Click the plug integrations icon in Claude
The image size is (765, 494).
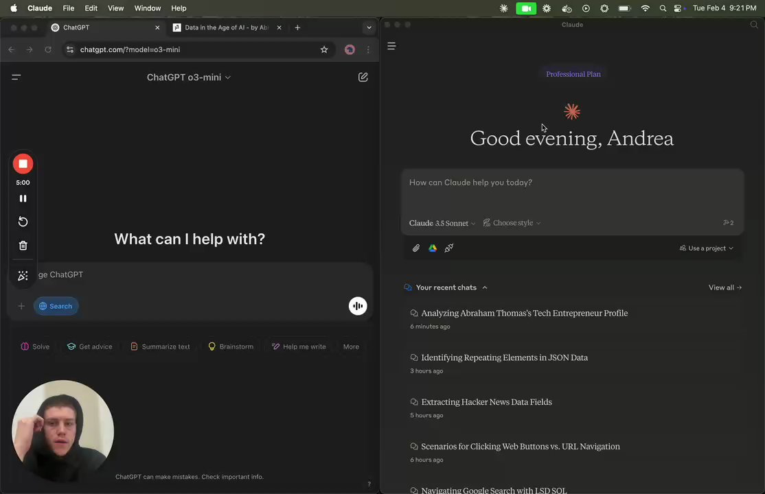click(449, 248)
